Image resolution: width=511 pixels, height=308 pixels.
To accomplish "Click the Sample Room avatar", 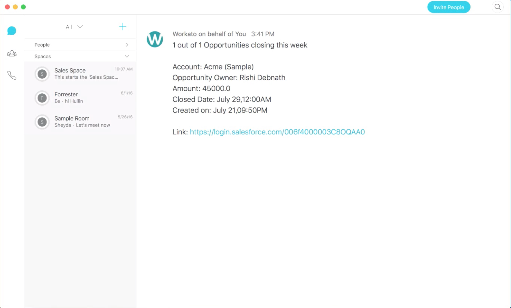I will [x=42, y=122].
